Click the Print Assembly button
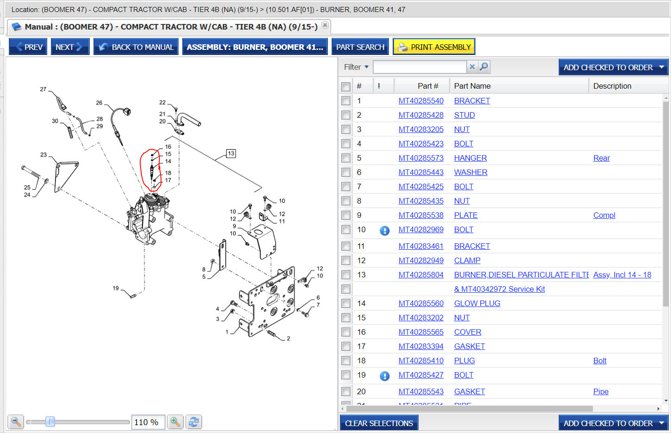This screenshot has width=671, height=433. [434, 47]
